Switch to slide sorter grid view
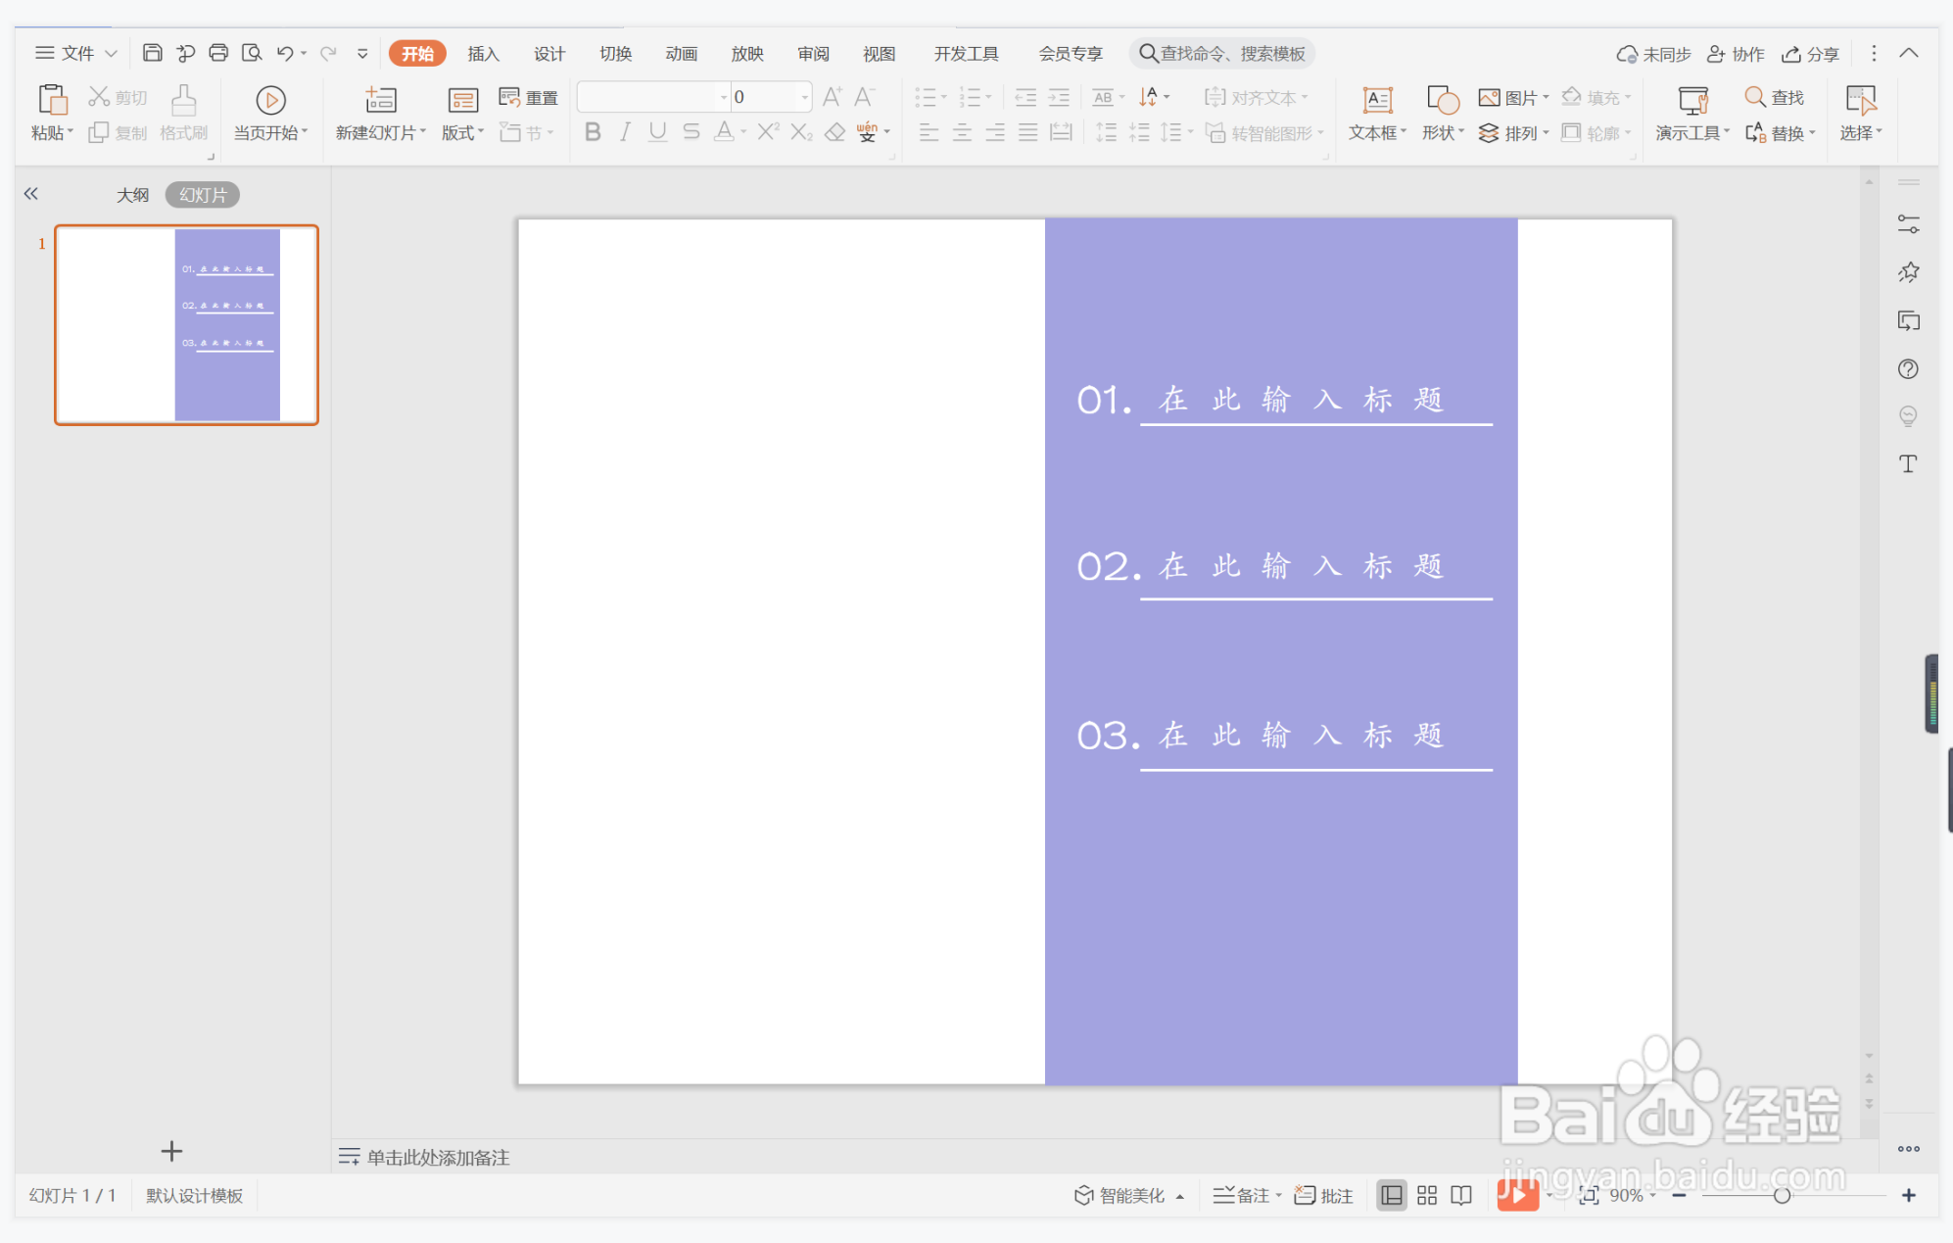The height and width of the screenshot is (1243, 1953). tap(1427, 1195)
